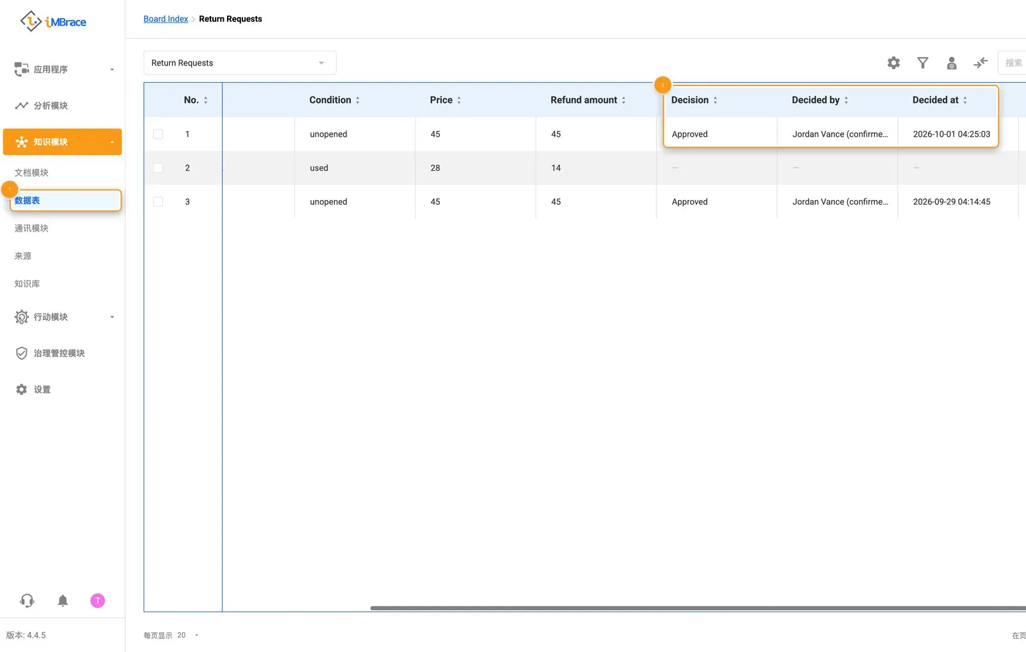The image size is (1026, 652).
Task: Select 通讯模块 in sidebar
Action: click(x=31, y=228)
